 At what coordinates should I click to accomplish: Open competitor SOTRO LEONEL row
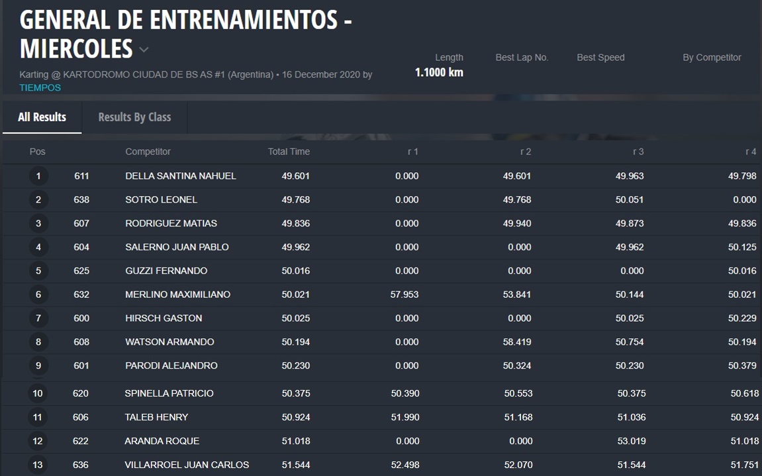click(x=161, y=200)
